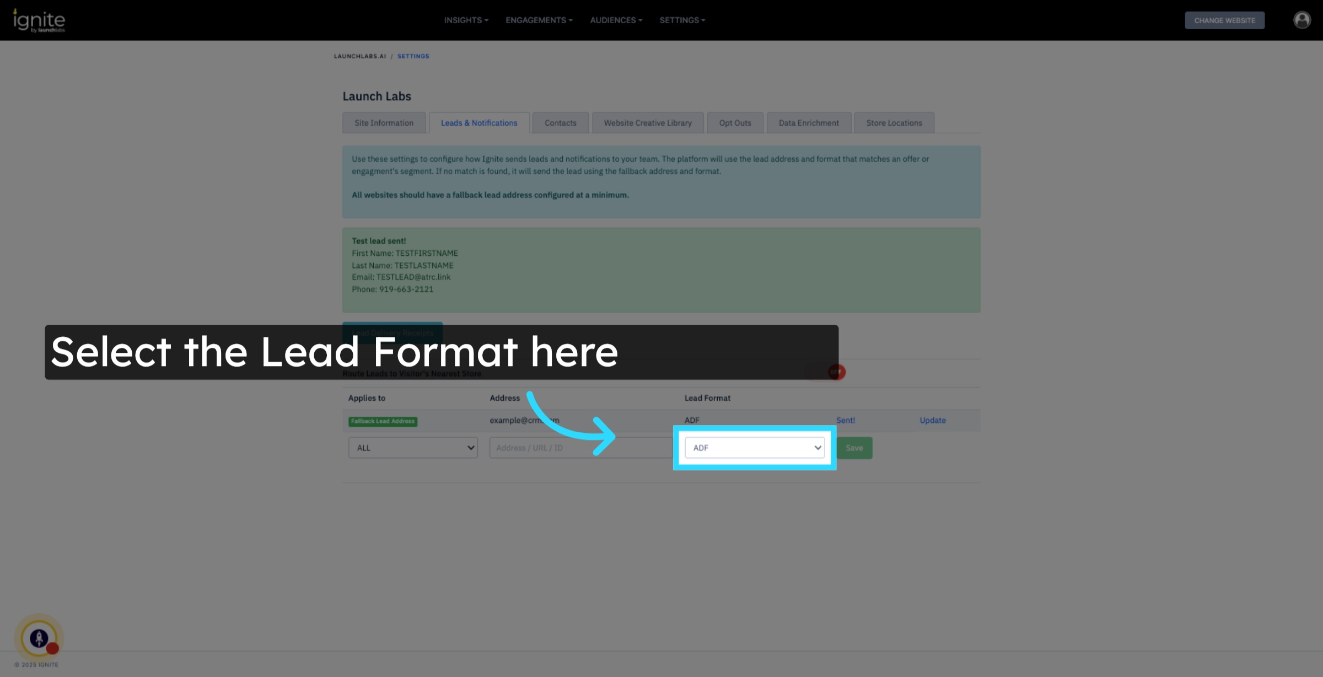Image resolution: width=1323 pixels, height=677 pixels.
Task: Go to the Opt Outs tab
Action: (735, 123)
